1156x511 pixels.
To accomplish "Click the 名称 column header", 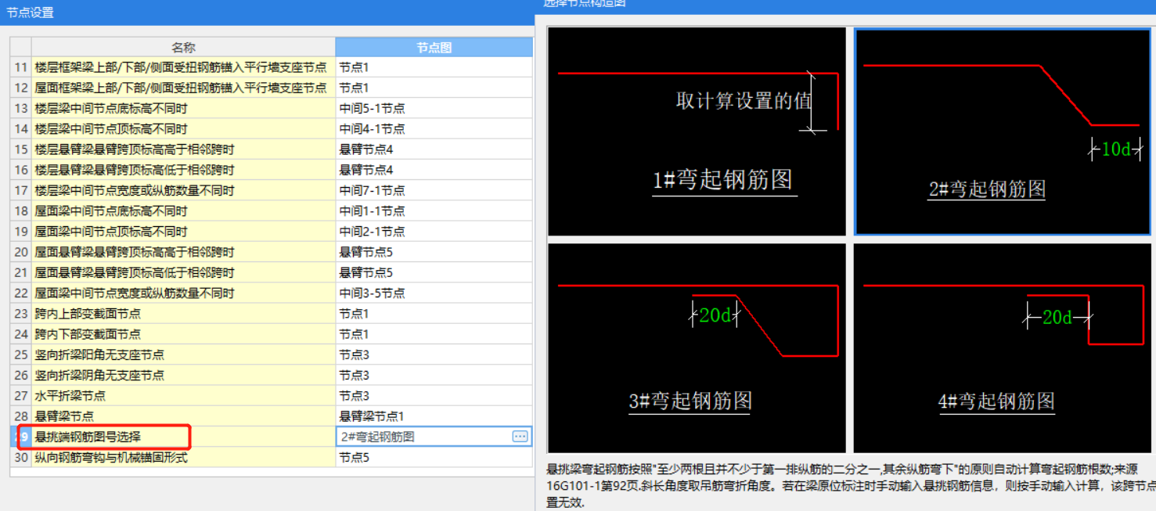I will click(x=183, y=48).
